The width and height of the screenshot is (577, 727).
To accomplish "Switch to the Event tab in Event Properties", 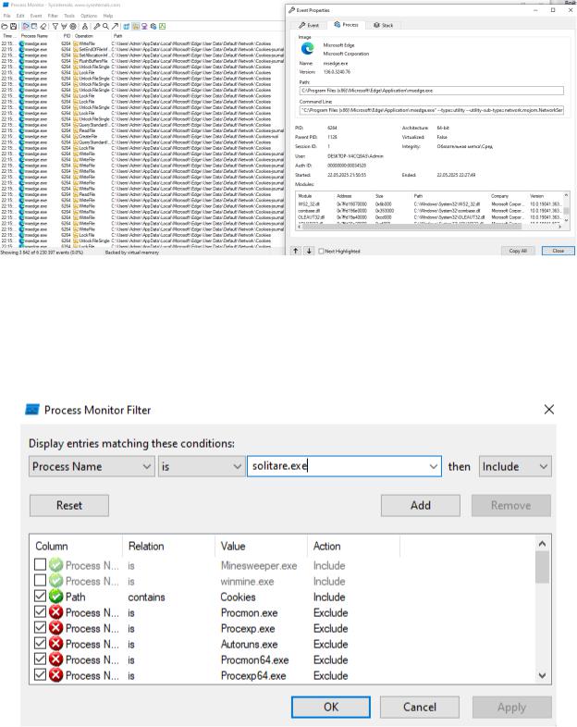I will [x=309, y=25].
